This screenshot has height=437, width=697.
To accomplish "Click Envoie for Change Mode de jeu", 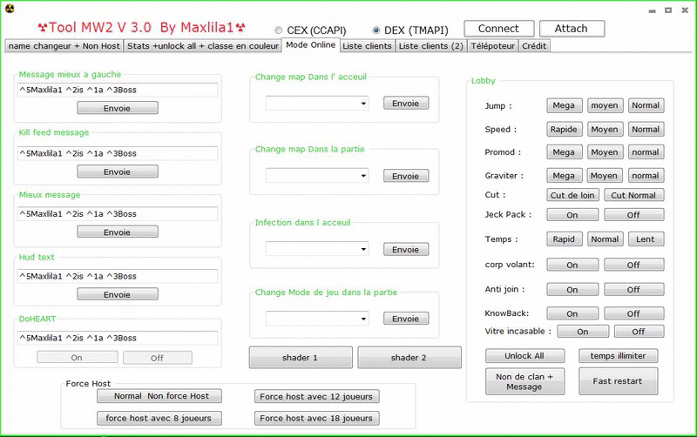I will [406, 319].
